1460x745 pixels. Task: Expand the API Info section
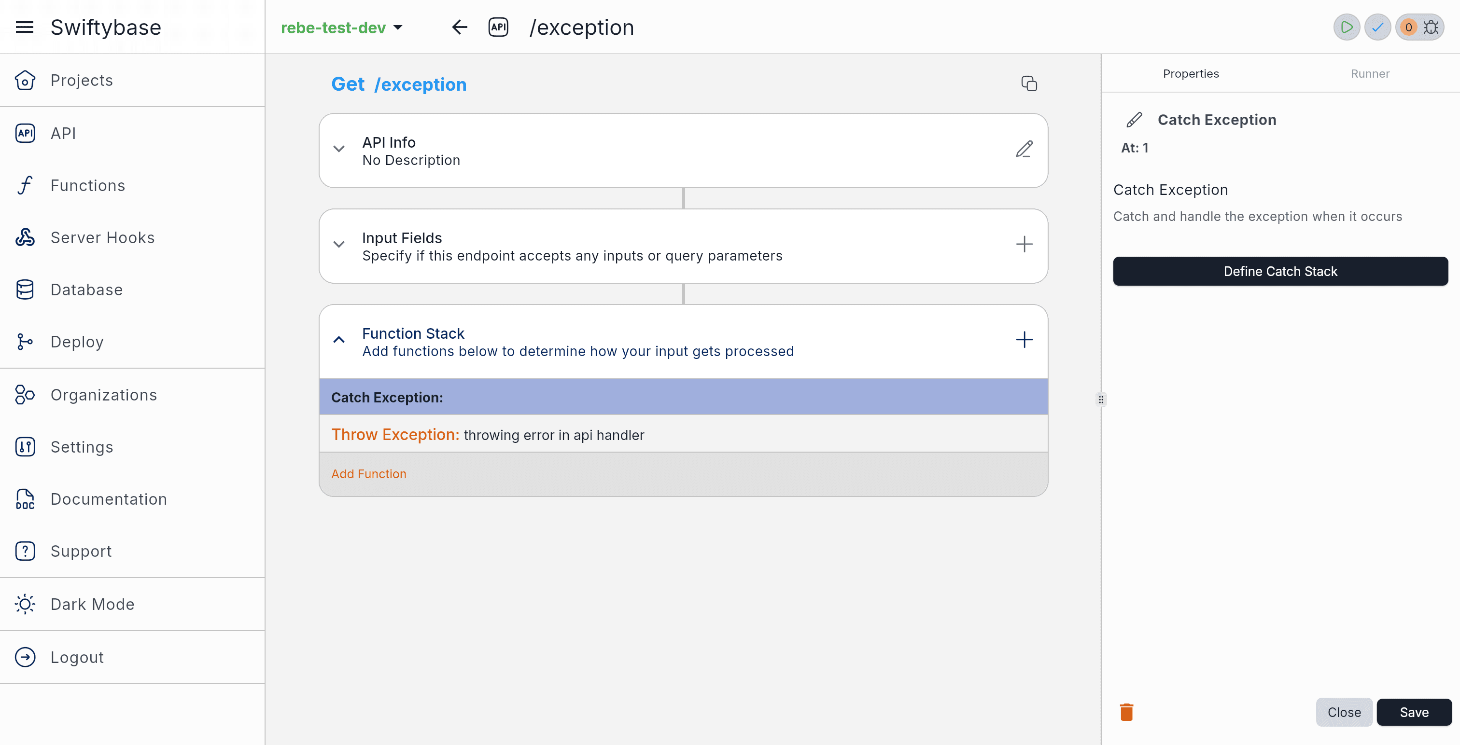[339, 150]
